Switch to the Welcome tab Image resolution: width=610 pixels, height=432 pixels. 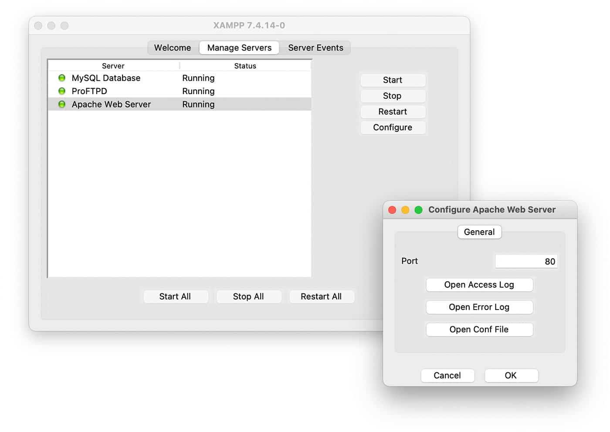(173, 48)
